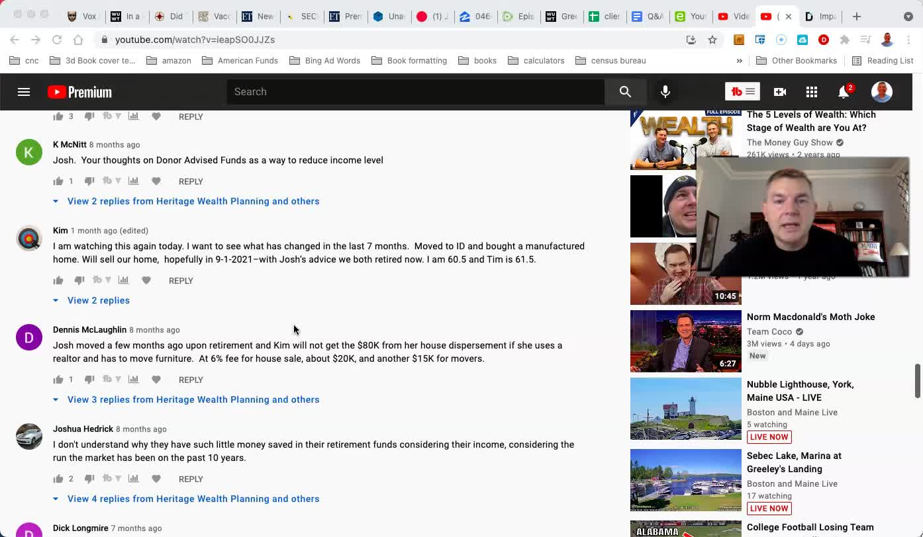
Task: Focus the YouTube Search field
Action: [x=415, y=92]
